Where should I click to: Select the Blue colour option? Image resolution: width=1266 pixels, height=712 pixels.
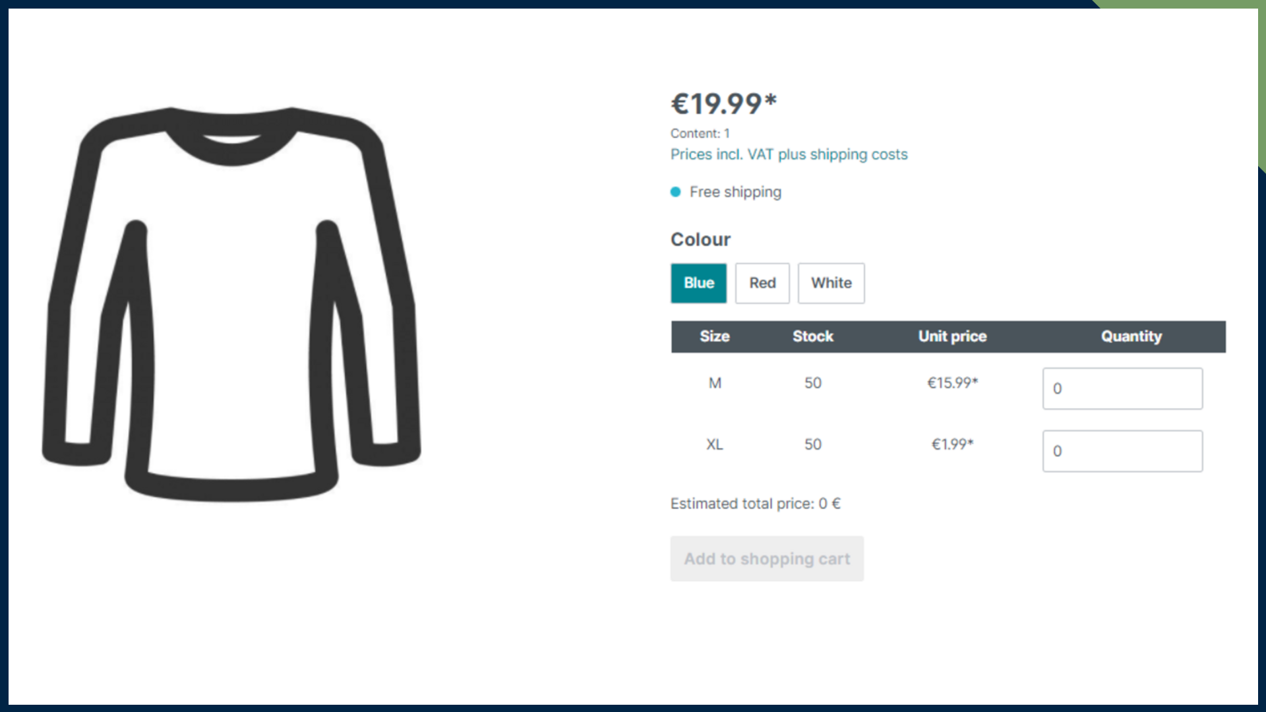tap(698, 283)
